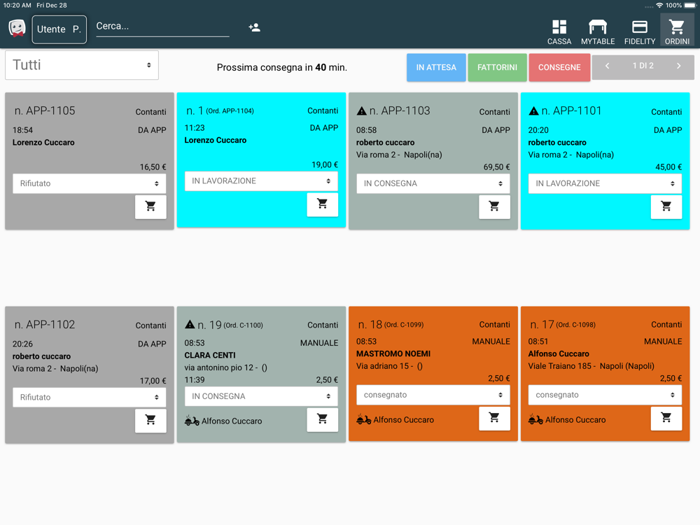The height and width of the screenshot is (525, 700).
Task: Expand the Tutti filter dropdown
Action: pyautogui.click(x=82, y=65)
